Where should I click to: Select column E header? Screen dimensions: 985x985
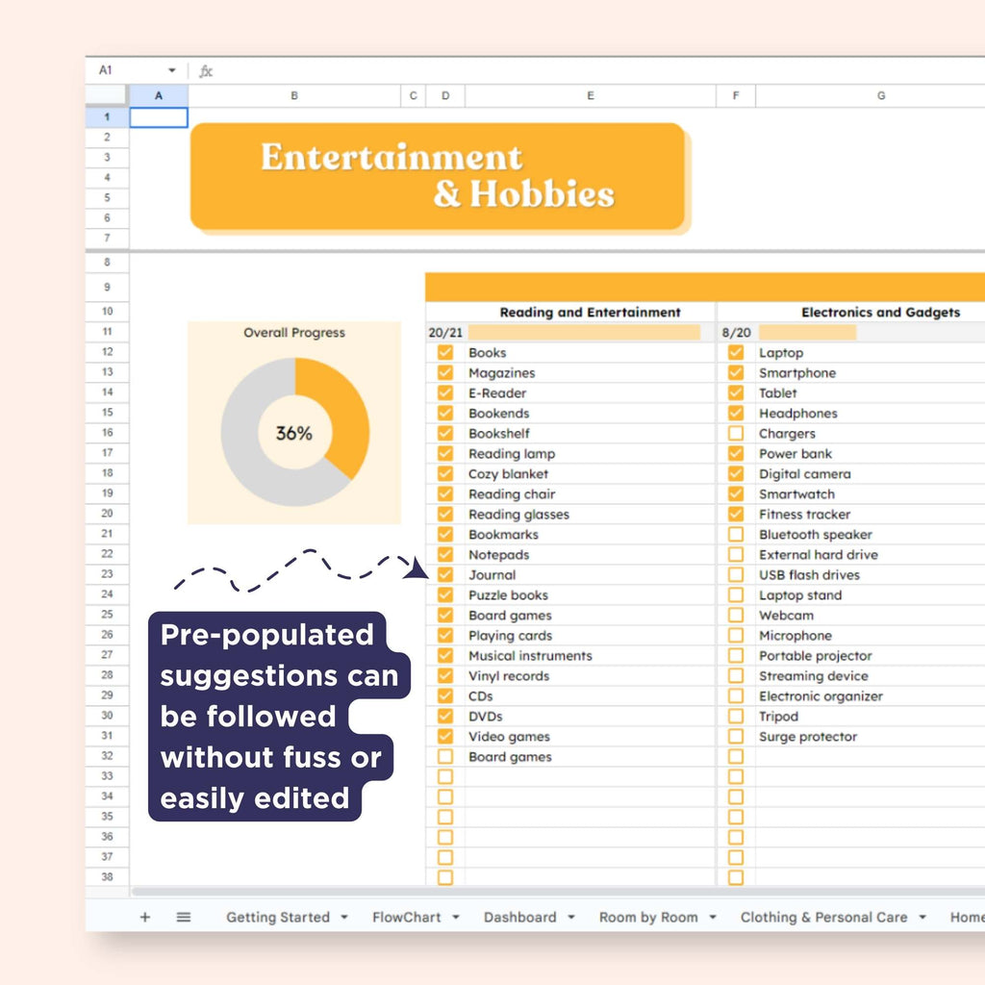tap(590, 95)
